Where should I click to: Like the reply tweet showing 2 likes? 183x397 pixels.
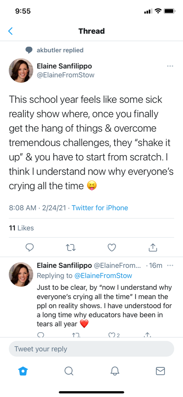click(114, 335)
